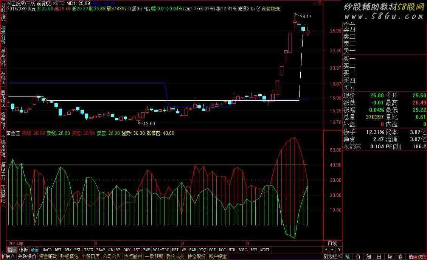Open 热点题材 tab
Viewport: 427px width, 260px height.
[x=133, y=256]
